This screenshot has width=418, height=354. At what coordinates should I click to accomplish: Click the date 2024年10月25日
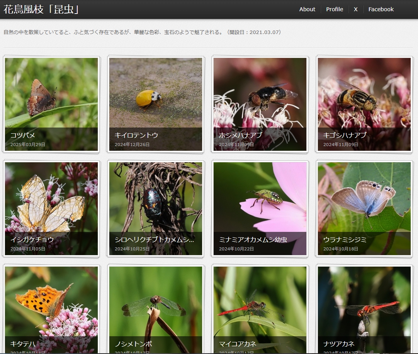click(132, 248)
